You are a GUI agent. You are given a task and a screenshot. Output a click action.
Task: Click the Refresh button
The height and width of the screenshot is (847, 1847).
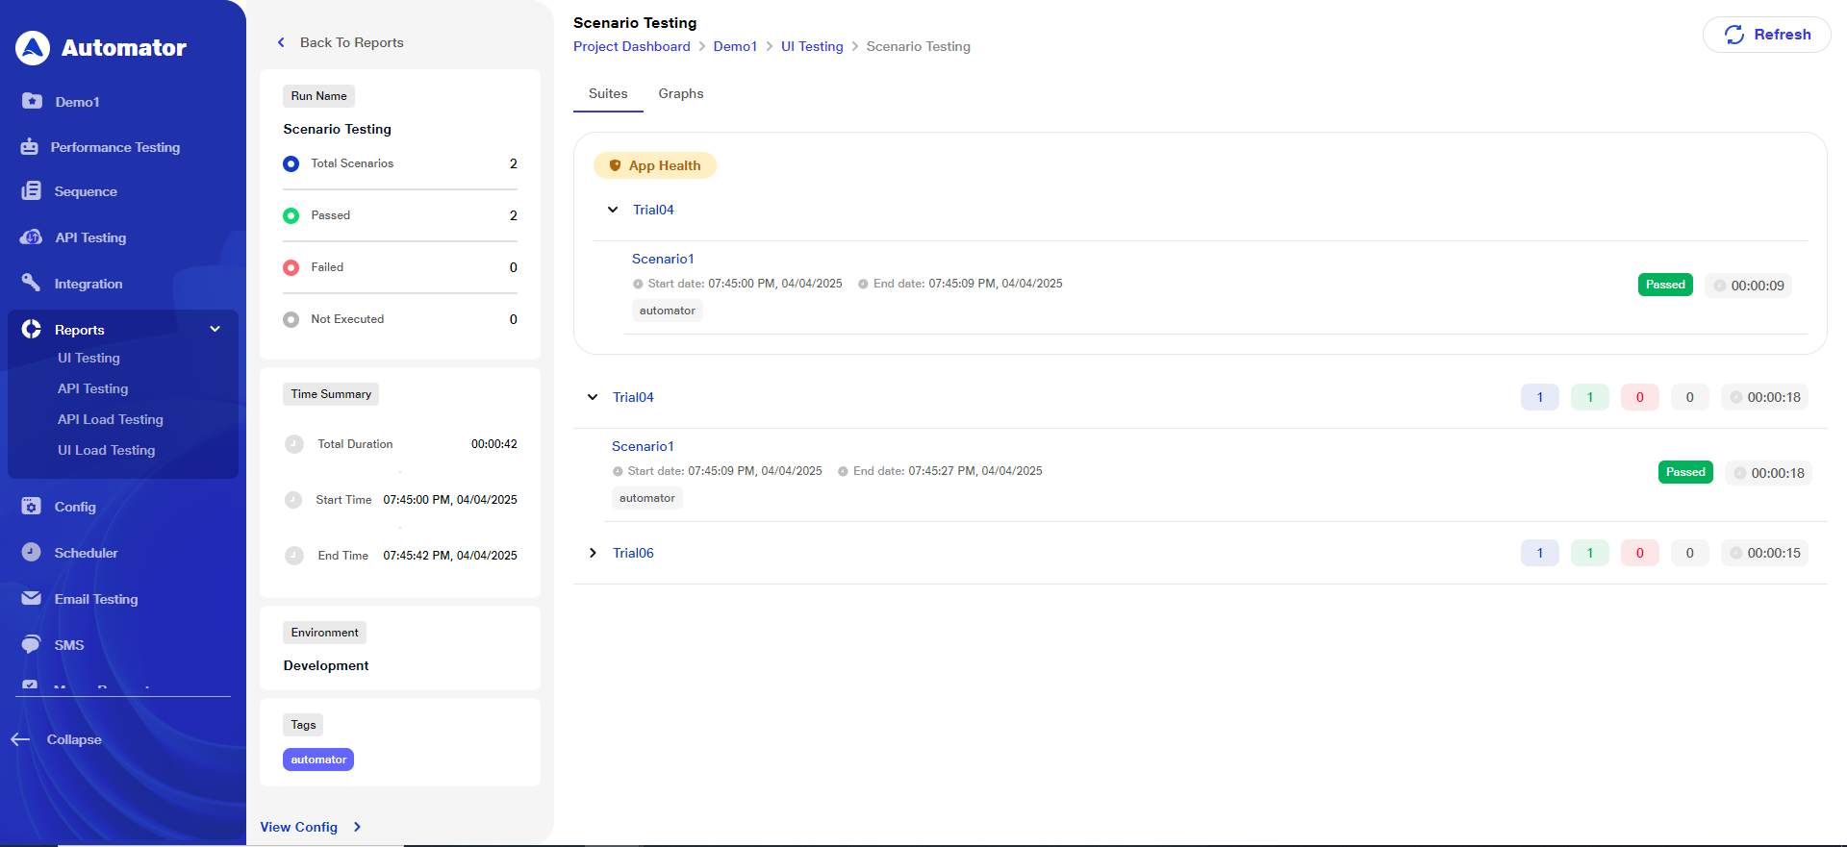coord(1767,35)
